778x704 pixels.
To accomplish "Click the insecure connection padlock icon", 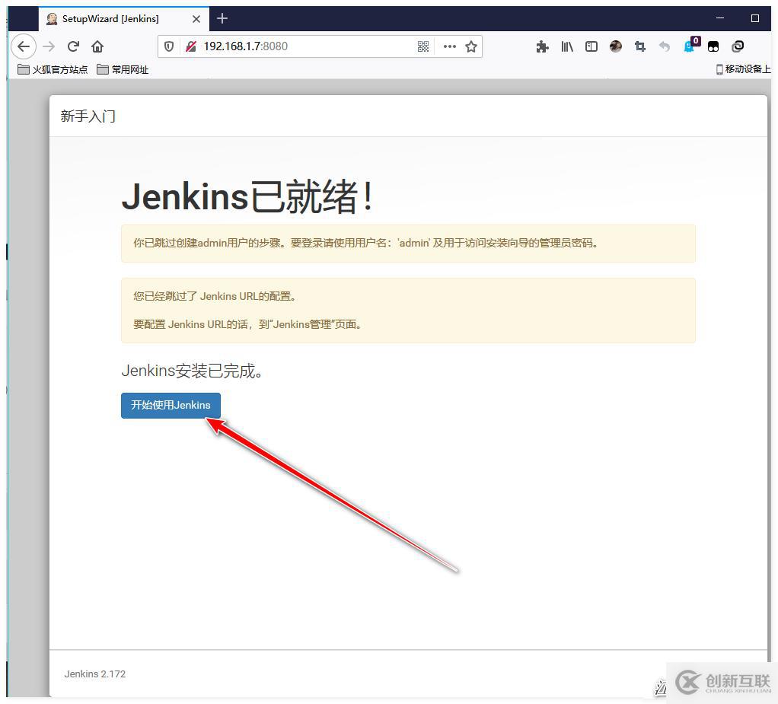I will click(191, 46).
